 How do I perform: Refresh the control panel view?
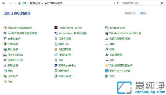coord(118,3)
